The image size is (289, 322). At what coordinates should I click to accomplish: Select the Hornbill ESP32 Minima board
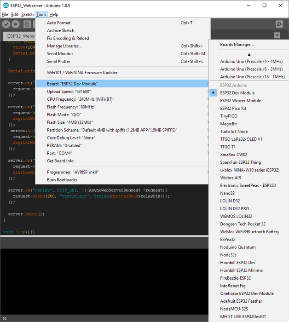coord(249,270)
